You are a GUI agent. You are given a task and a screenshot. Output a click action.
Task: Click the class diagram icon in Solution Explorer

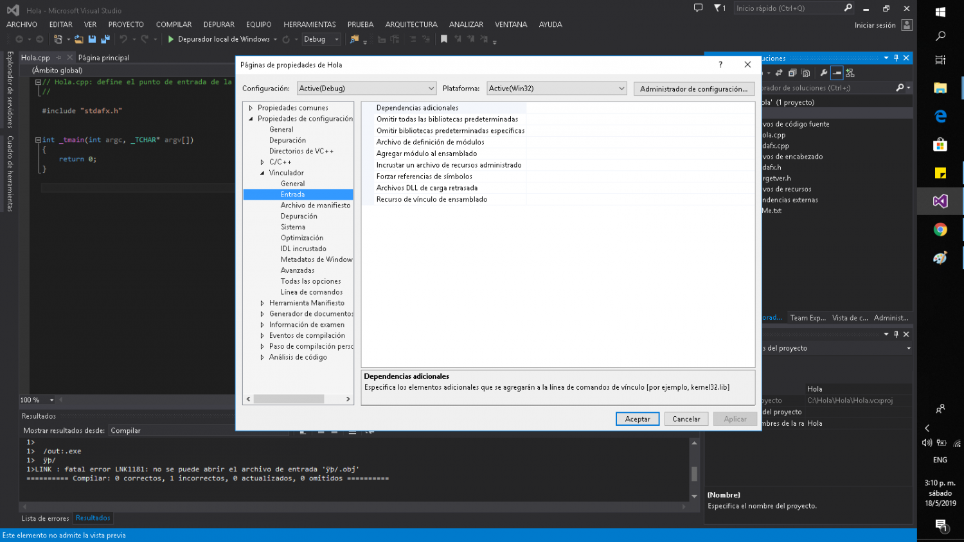(x=850, y=73)
